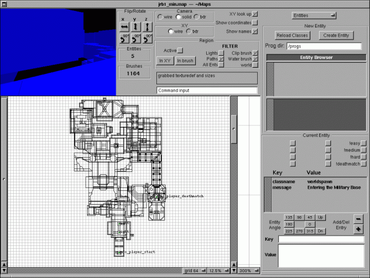Click the entity Key input field
Viewport: 370px width, 278px height.
[321, 239]
